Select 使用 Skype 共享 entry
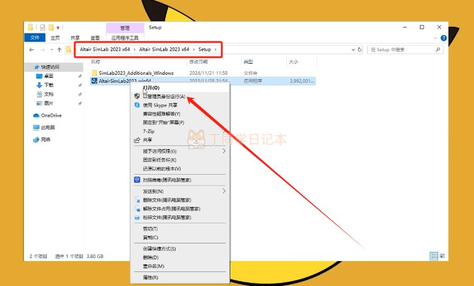 point(160,105)
